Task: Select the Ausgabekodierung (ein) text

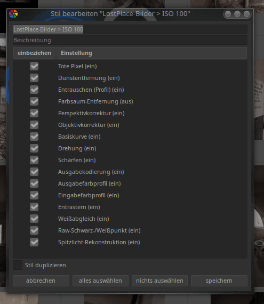Action: (x=91, y=172)
